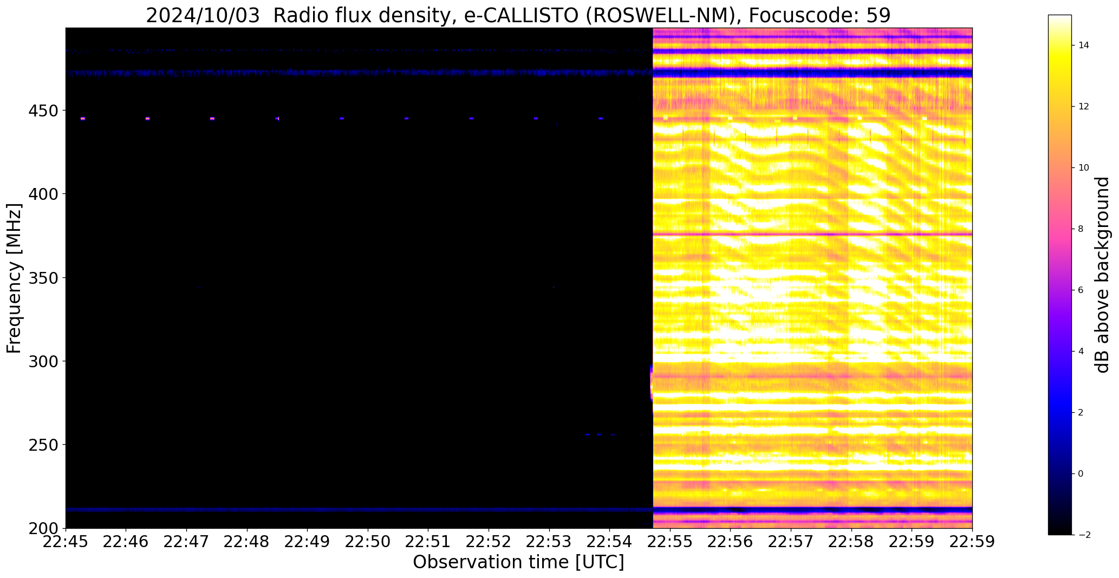Click the 22:46 time tick label
This screenshot has width=1119, height=578.
pyautogui.click(x=126, y=542)
